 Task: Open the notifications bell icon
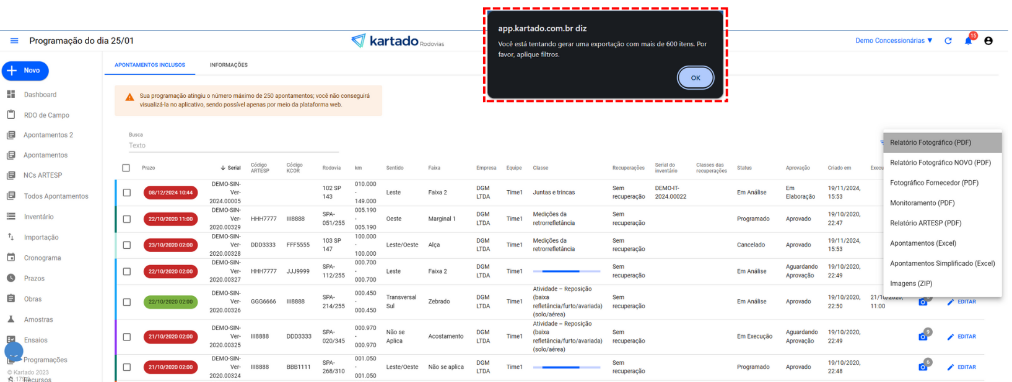[968, 41]
